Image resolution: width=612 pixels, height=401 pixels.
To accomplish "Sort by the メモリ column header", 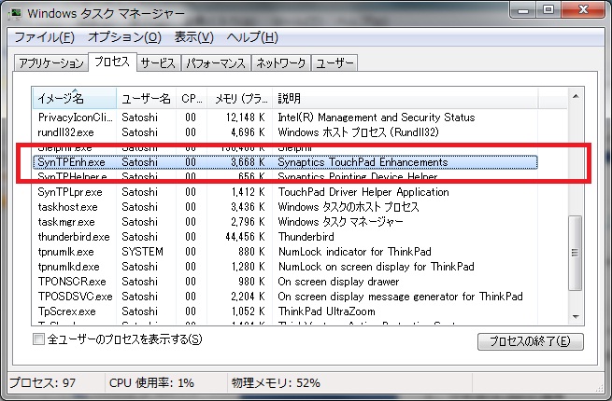I will (239, 99).
